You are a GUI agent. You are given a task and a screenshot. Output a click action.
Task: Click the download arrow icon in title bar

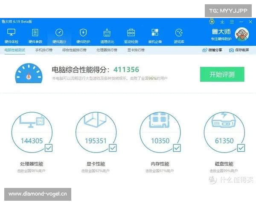(x=222, y=22)
